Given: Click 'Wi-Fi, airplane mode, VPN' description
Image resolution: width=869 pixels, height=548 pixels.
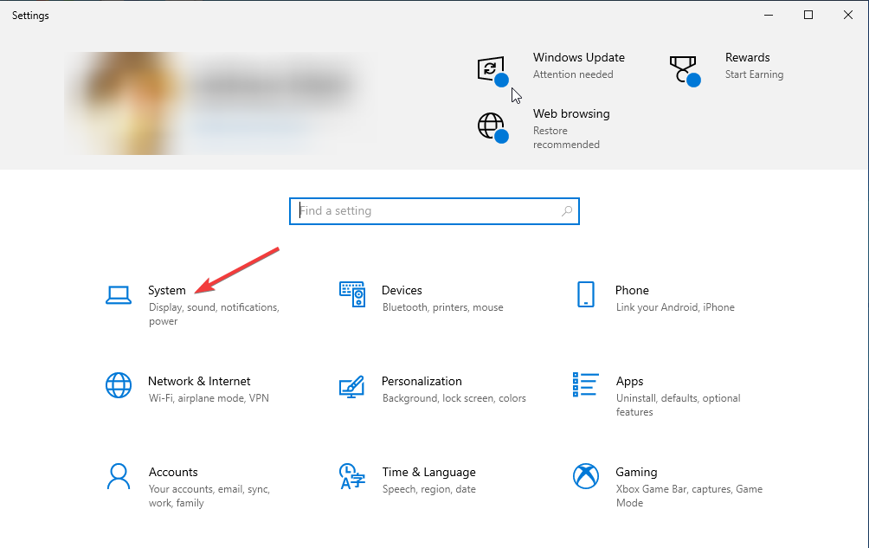Looking at the screenshot, I should (x=209, y=398).
